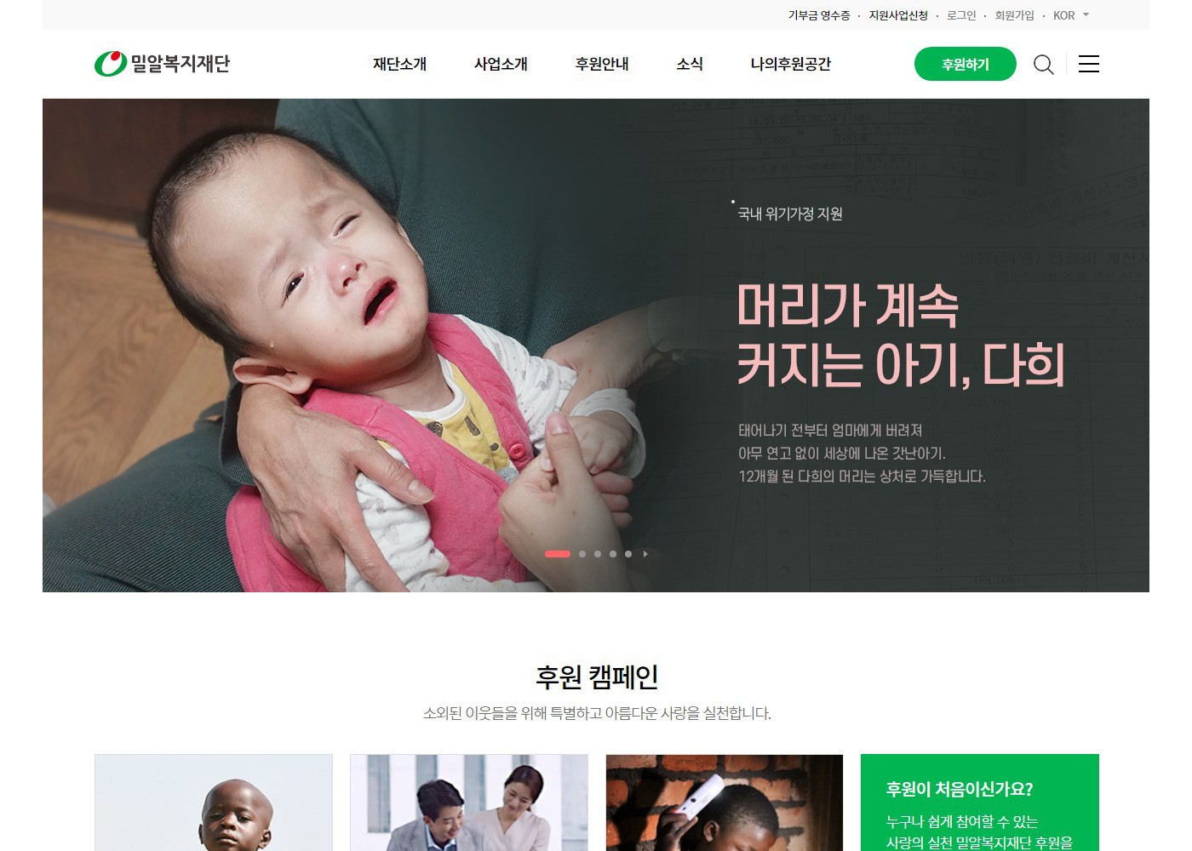Expand the KOR language dropdown
This screenshot has width=1192, height=851.
pyautogui.click(x=1071, y=15)
